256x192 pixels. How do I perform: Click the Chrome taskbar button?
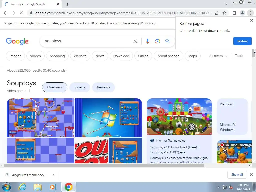tap(69, 187)
